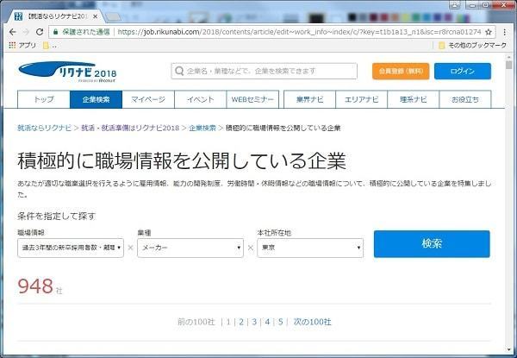
Task: Open the アプリ apps grid icon
Action: [12, 45]
